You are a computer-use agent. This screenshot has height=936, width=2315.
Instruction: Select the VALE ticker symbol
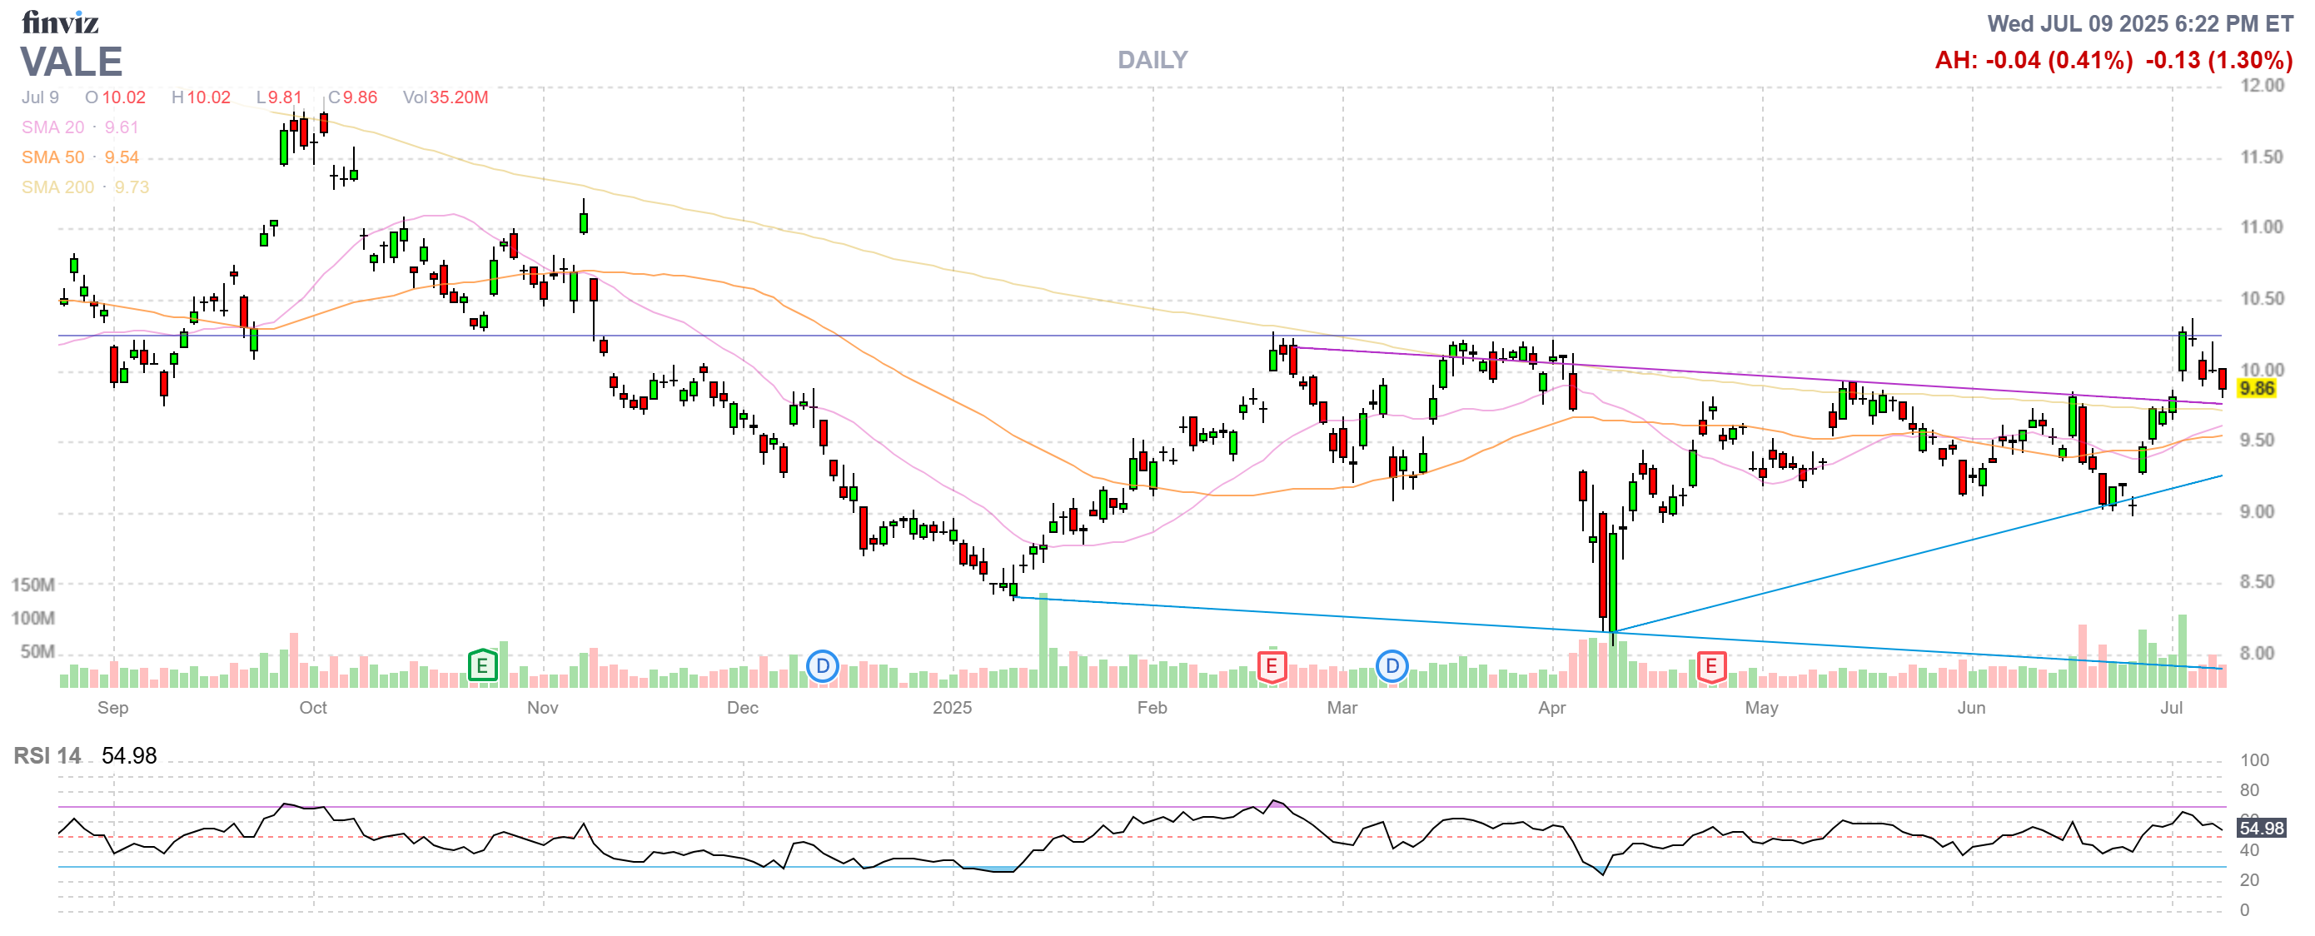click(71, 62)
